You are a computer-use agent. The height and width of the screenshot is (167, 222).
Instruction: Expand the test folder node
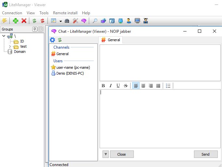10,46
